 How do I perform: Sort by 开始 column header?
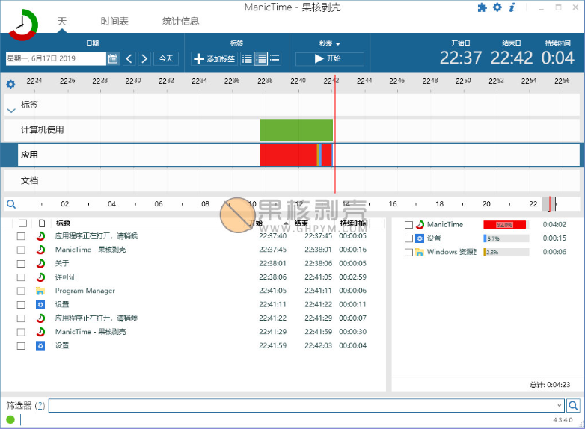pos(256,223)
